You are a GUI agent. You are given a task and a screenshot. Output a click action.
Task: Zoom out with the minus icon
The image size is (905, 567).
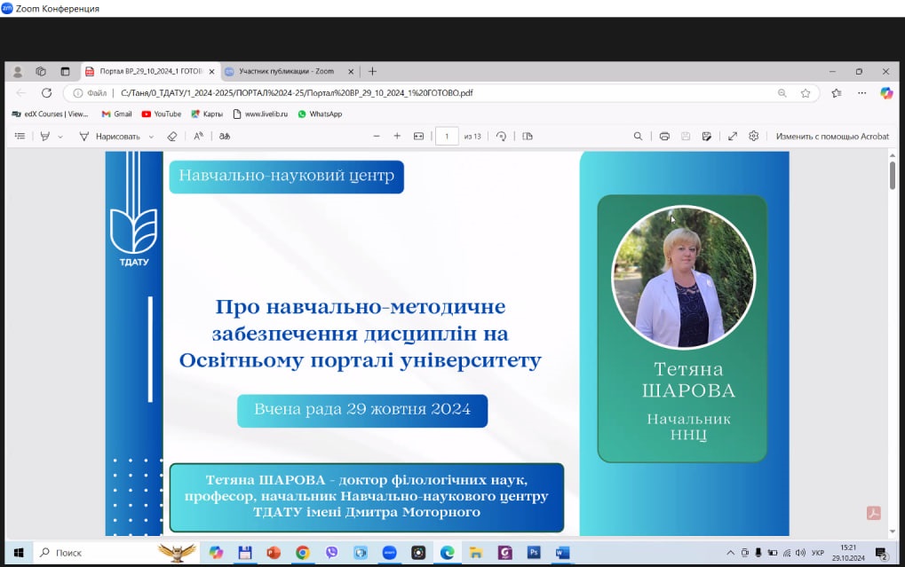[376, 137]
